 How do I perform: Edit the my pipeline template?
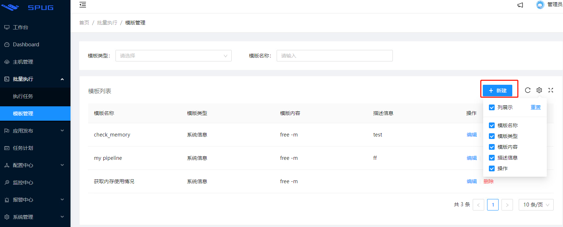tap(472, 158)
